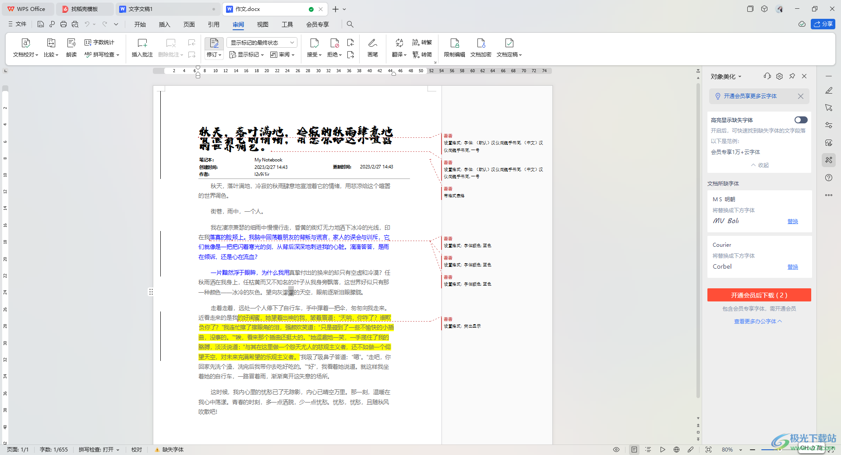Open new tab dropdown arrow beside plus
This screenshot has height=455, width=841.
(x=345, y=9)
